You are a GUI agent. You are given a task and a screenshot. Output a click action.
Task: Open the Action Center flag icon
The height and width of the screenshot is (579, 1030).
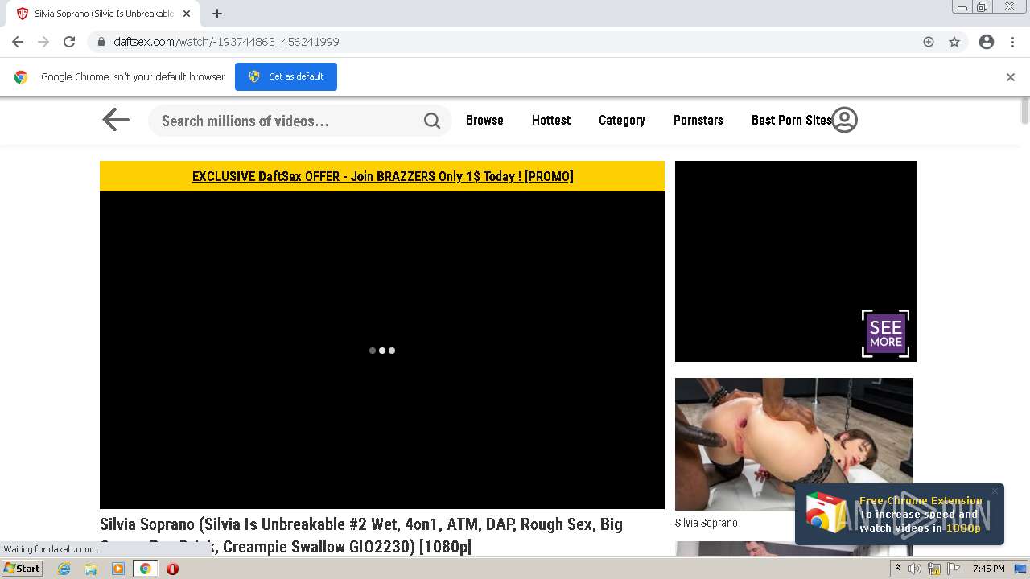(954, 569)
